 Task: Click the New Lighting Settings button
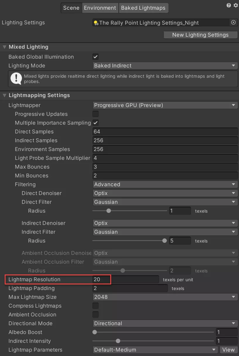(200, 35)
